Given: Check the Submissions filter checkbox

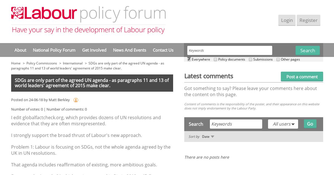Looking at the screenshot, I should 250,59.
